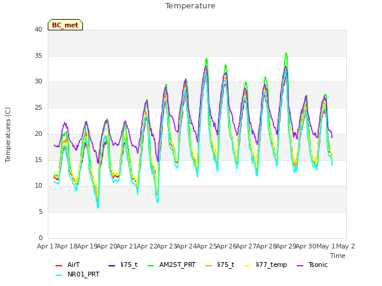Click the May 2 x-axis tick label
The image size is (382, 286).
point(346,246)
